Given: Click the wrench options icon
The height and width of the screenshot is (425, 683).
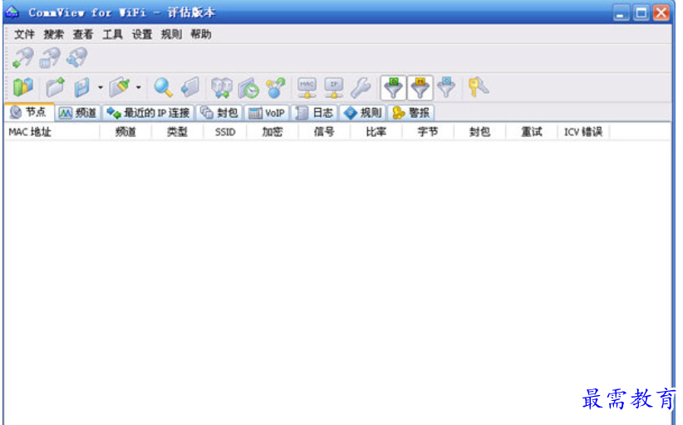Looking at the screenshot, I should point(361,87).
